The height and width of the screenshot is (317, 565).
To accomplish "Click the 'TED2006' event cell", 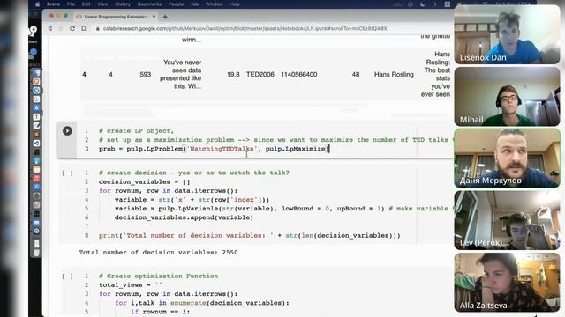I will click(260, 74).
